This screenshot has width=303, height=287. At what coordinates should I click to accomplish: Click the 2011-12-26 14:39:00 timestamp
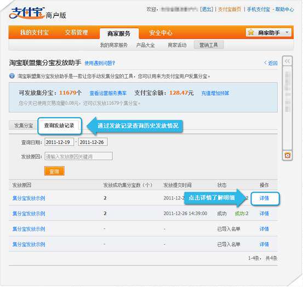point(185,213)
